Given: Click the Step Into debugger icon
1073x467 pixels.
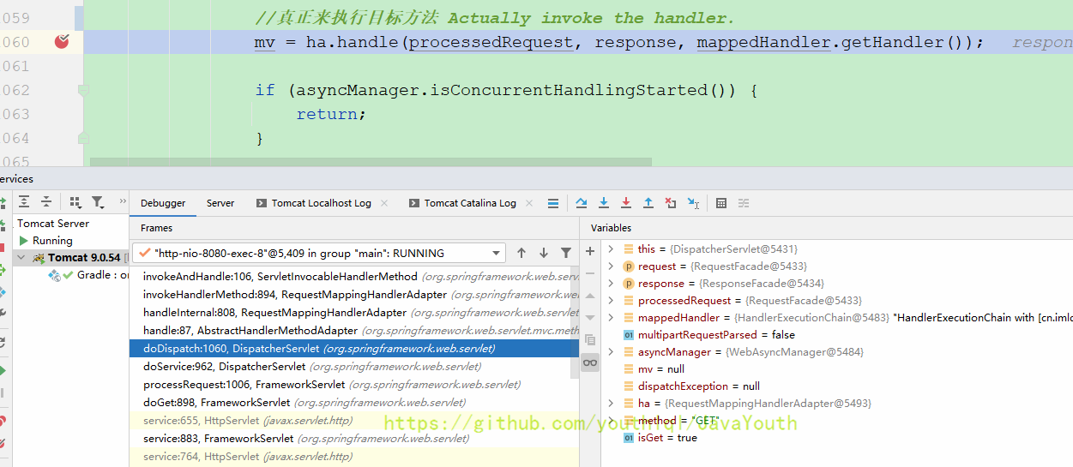Looking at the screenshot, I should click(604, 203).
